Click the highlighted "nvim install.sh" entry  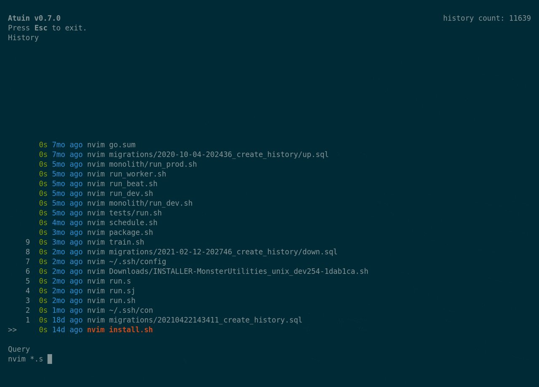(x=120, y=329)
